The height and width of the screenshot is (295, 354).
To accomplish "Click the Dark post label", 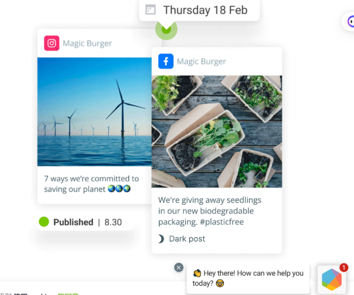I will click(x=187, y=239).
